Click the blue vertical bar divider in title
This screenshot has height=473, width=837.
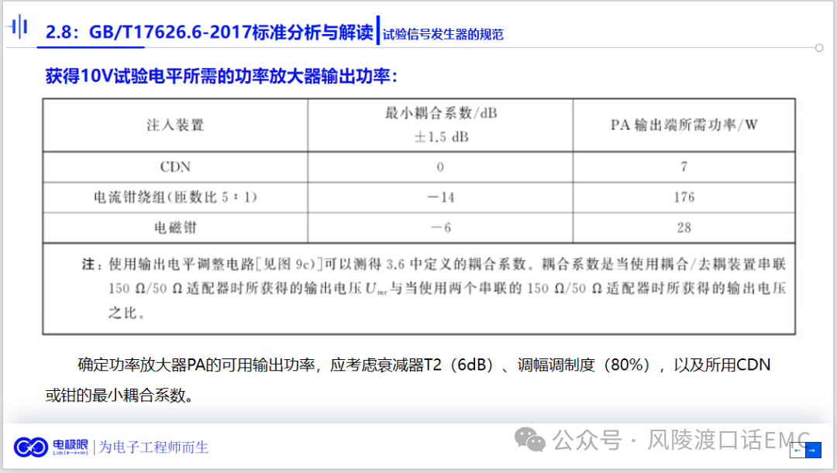[377, 30]
